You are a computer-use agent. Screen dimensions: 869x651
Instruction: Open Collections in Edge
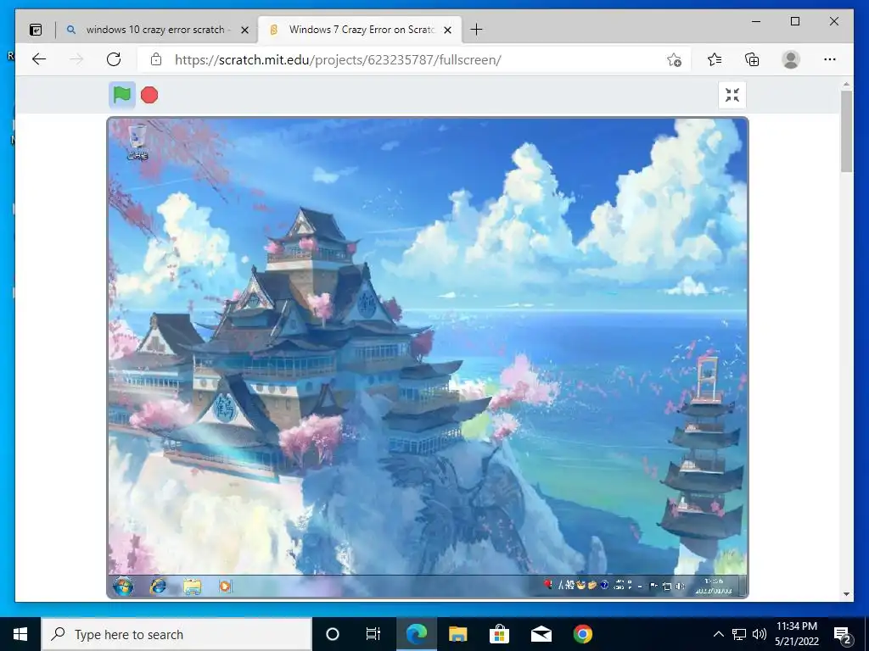click(x=752, y=60)
